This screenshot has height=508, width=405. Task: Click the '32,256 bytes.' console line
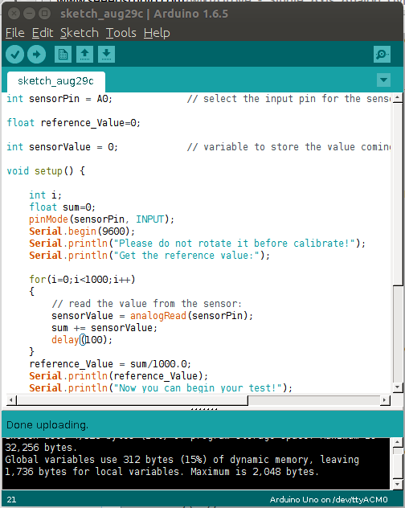(x=41, y=448)
